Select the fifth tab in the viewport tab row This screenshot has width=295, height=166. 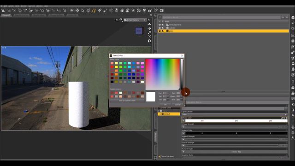coord(72,15)
